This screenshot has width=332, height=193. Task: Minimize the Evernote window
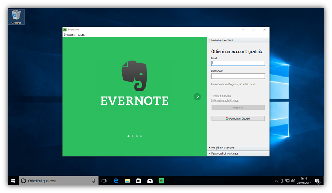(x=243, y=30)
